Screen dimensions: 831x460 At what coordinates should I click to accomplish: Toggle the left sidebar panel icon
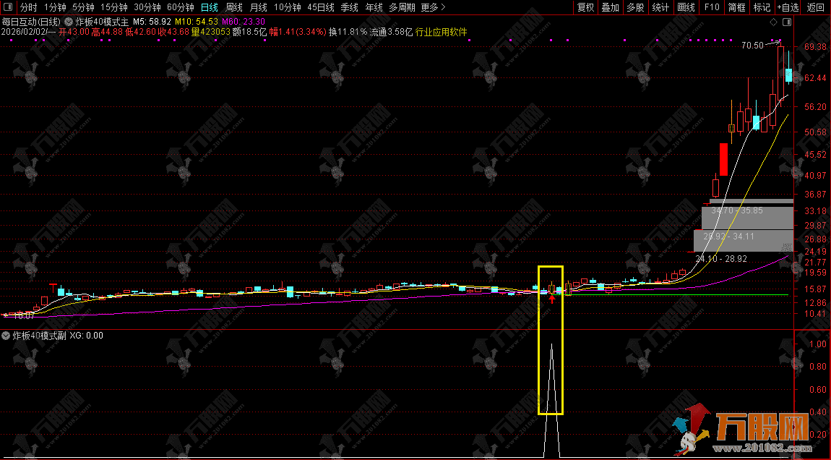(x=9, y=7)
